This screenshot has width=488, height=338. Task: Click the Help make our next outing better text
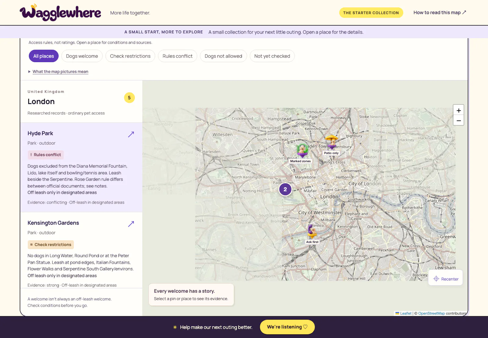coord(216,327)
